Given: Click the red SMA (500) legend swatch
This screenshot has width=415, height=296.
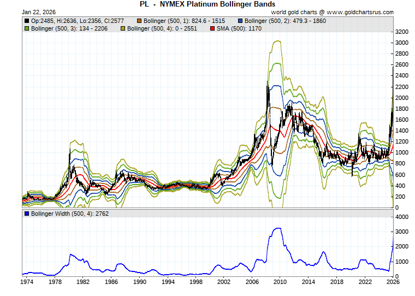Looking at the screenshot, I should (x=212, y=28).
